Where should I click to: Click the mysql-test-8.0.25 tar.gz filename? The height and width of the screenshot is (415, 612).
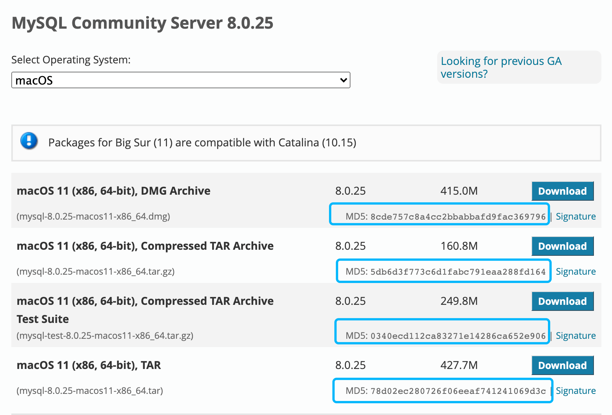105,336
